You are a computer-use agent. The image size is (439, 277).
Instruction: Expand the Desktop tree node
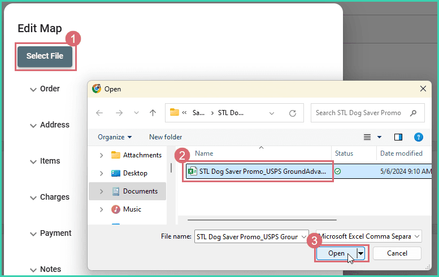coord(102,173)
